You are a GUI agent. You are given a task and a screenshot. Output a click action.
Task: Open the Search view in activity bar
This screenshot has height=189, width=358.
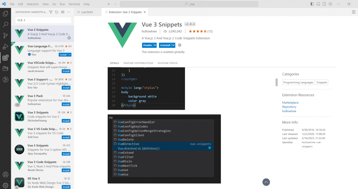(x=5, y=24)
